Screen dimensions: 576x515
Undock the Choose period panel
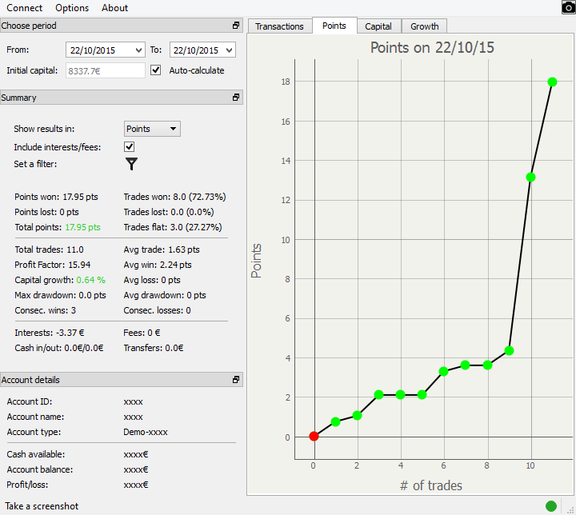(x=236, y=26)
